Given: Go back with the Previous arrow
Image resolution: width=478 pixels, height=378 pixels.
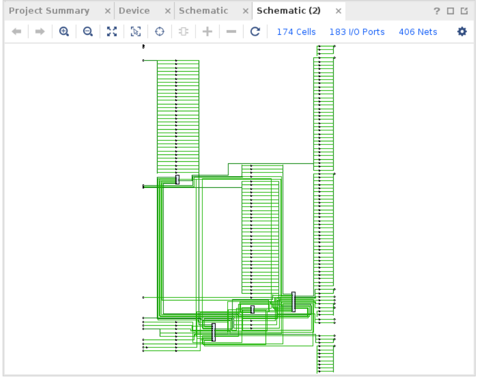Looking at the screenshot, I should point(16,32).
